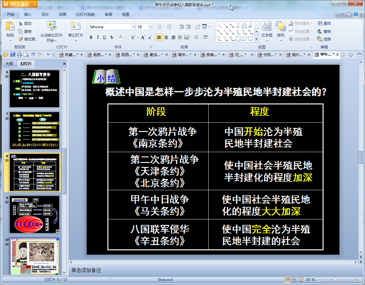This screenshot has height=285, width=365.
Task: Expand the font group dialog launcher
Action: point(151,47)
